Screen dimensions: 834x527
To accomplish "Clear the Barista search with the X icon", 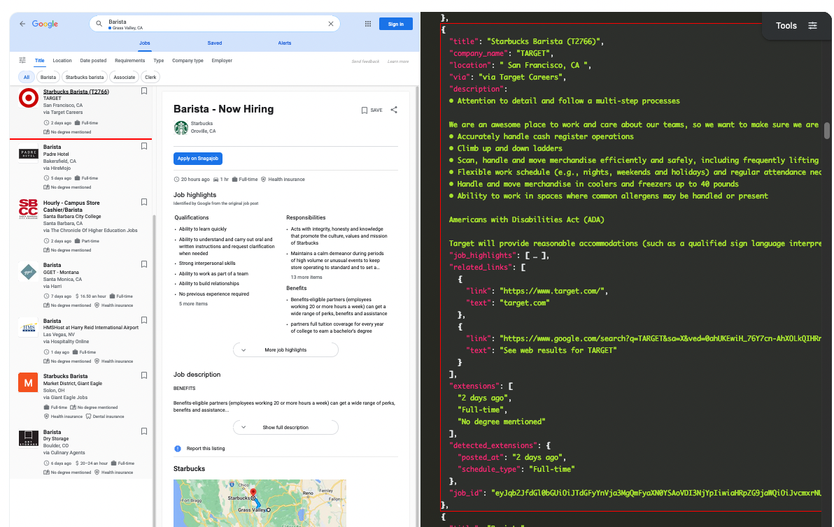I will point(330,23).
